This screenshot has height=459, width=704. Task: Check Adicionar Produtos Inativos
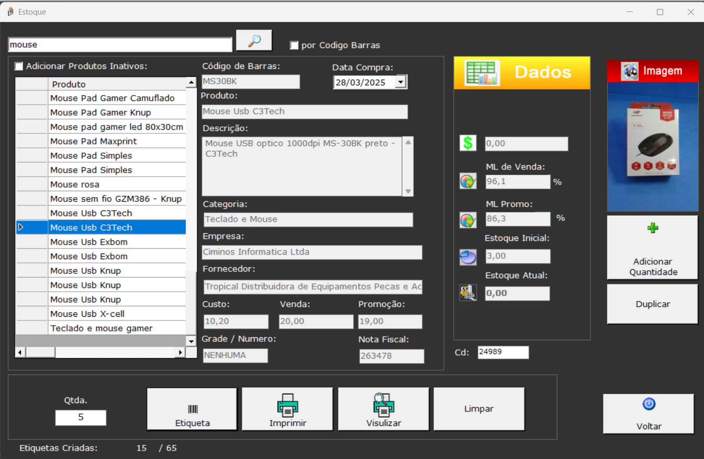[19, 66]
